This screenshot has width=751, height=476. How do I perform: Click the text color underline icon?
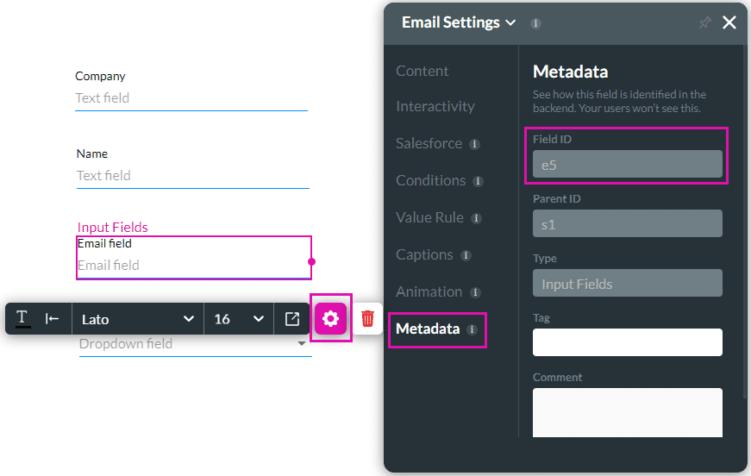point(23,319)
